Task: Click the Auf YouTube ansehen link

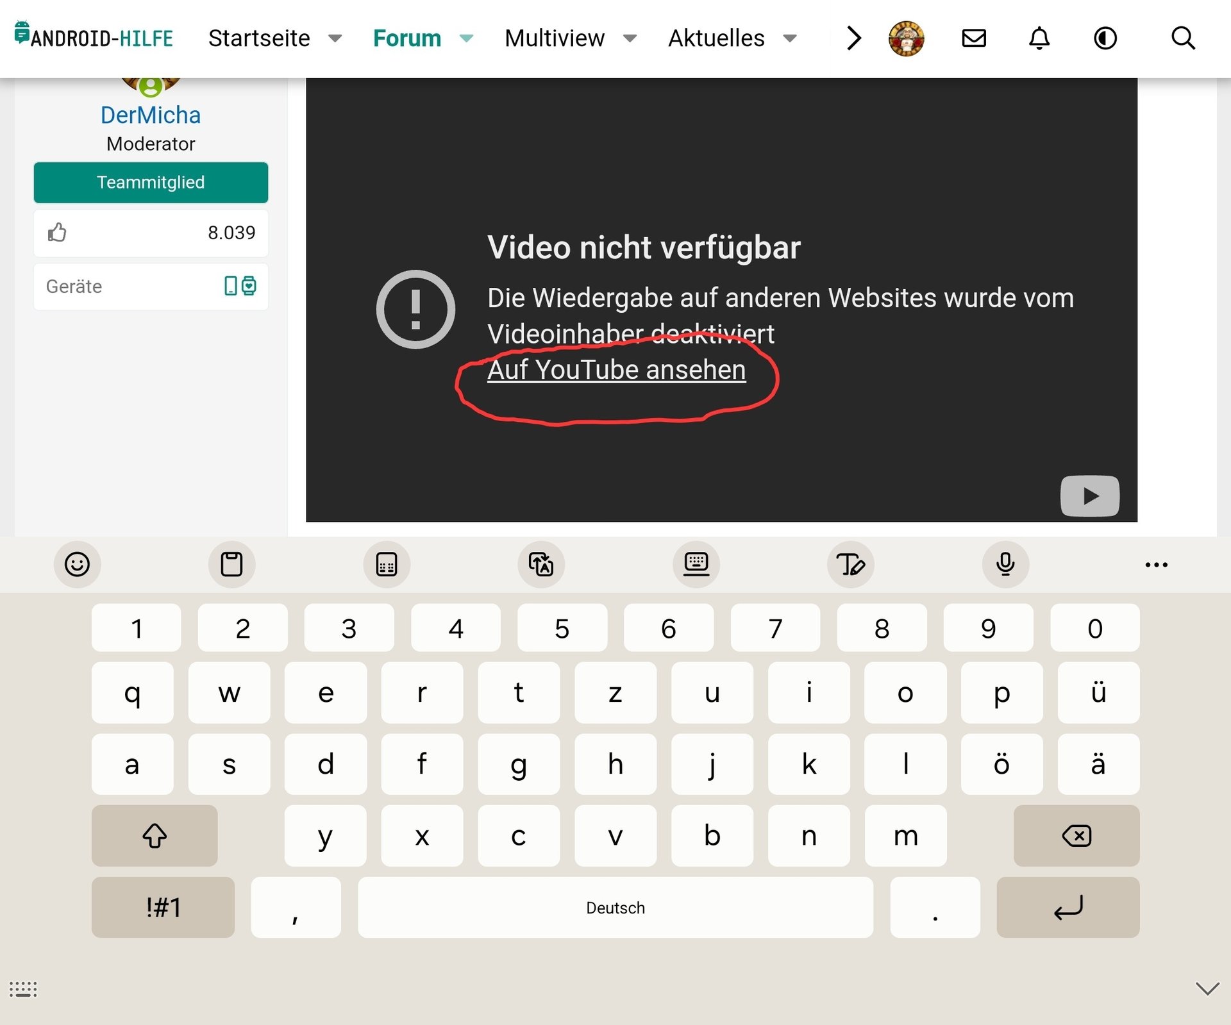Action: pyautogui.click(x=616, y=370)
